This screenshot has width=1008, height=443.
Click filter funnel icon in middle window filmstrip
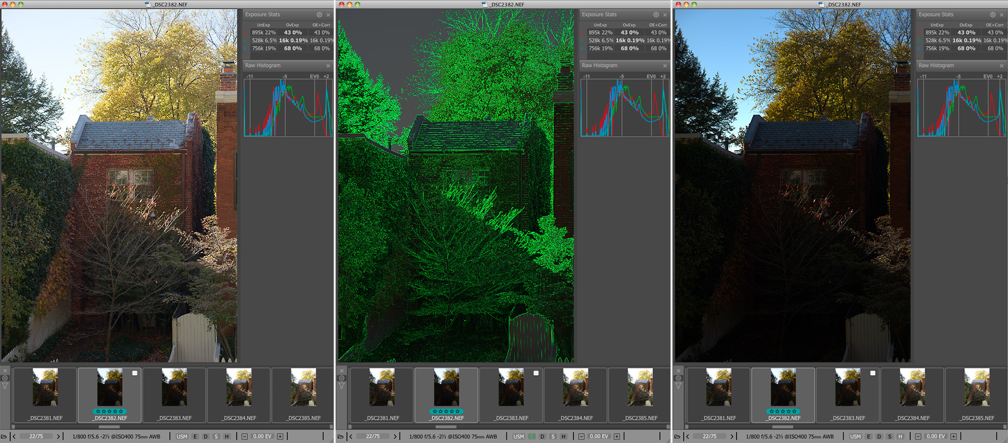(x=342, y=385)
